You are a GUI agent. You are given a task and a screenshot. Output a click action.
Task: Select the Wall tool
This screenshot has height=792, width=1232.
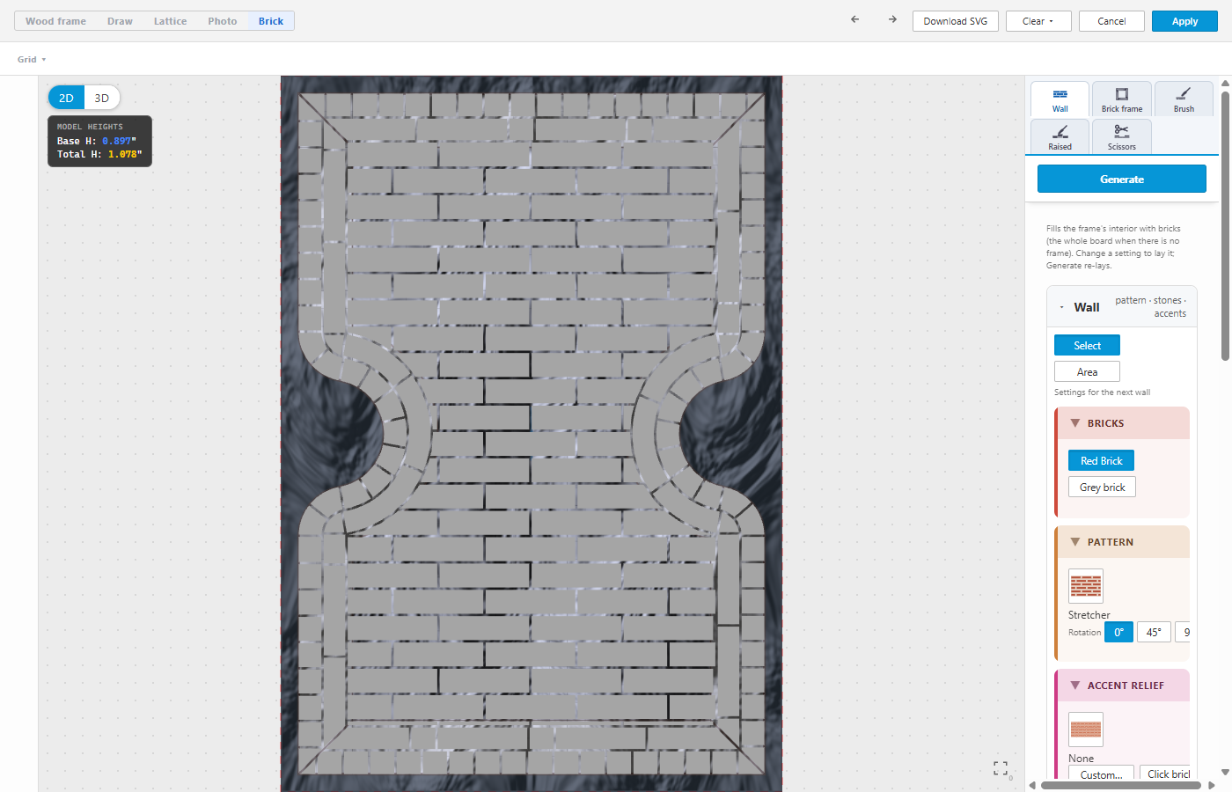tap(1060, 99)
